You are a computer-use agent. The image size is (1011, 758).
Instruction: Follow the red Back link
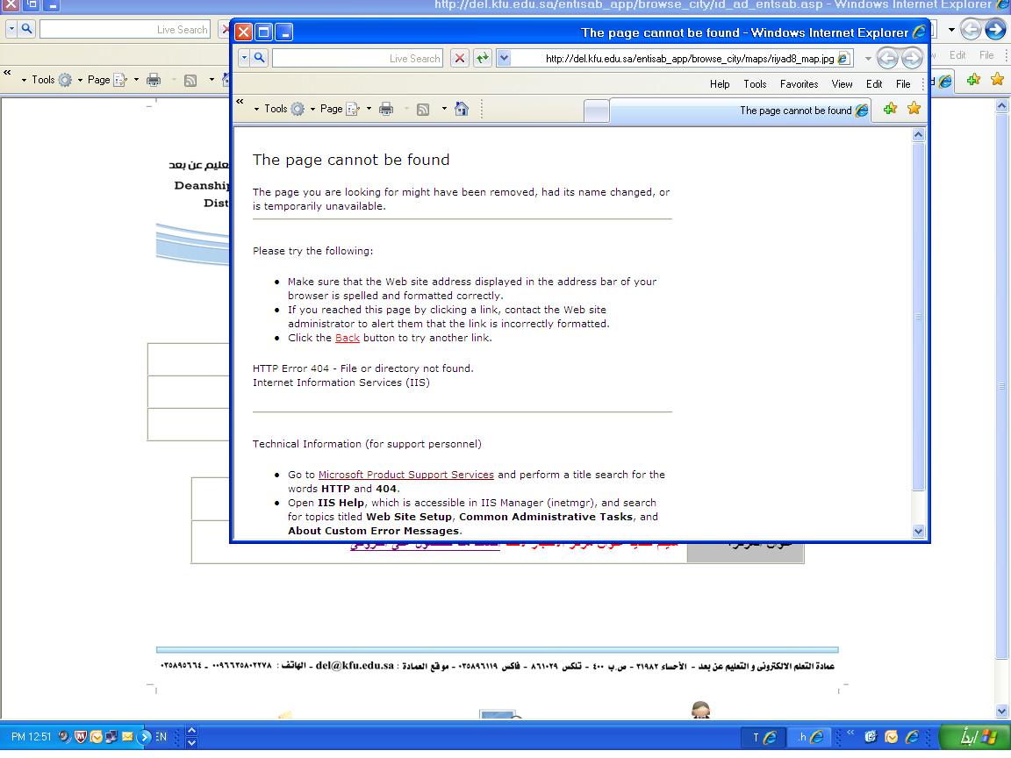pos(348,338)
